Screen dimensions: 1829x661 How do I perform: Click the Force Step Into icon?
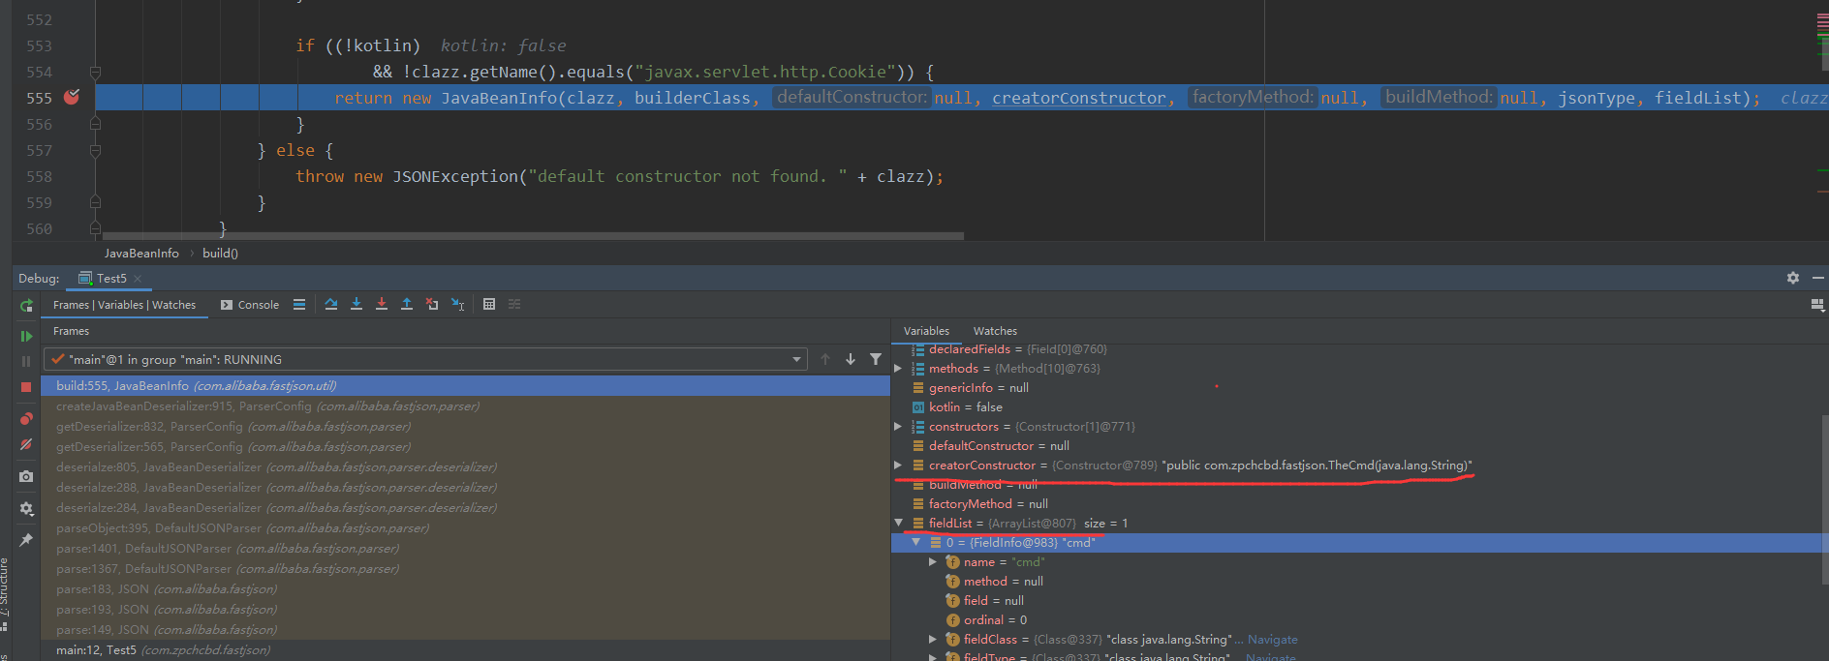[x=382, y=304]
